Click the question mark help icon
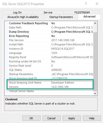Screen dimensions: 103x123 click(x=86, y=4)
